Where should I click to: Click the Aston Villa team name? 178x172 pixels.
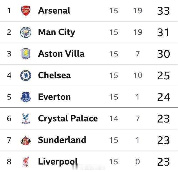[61, 54]
